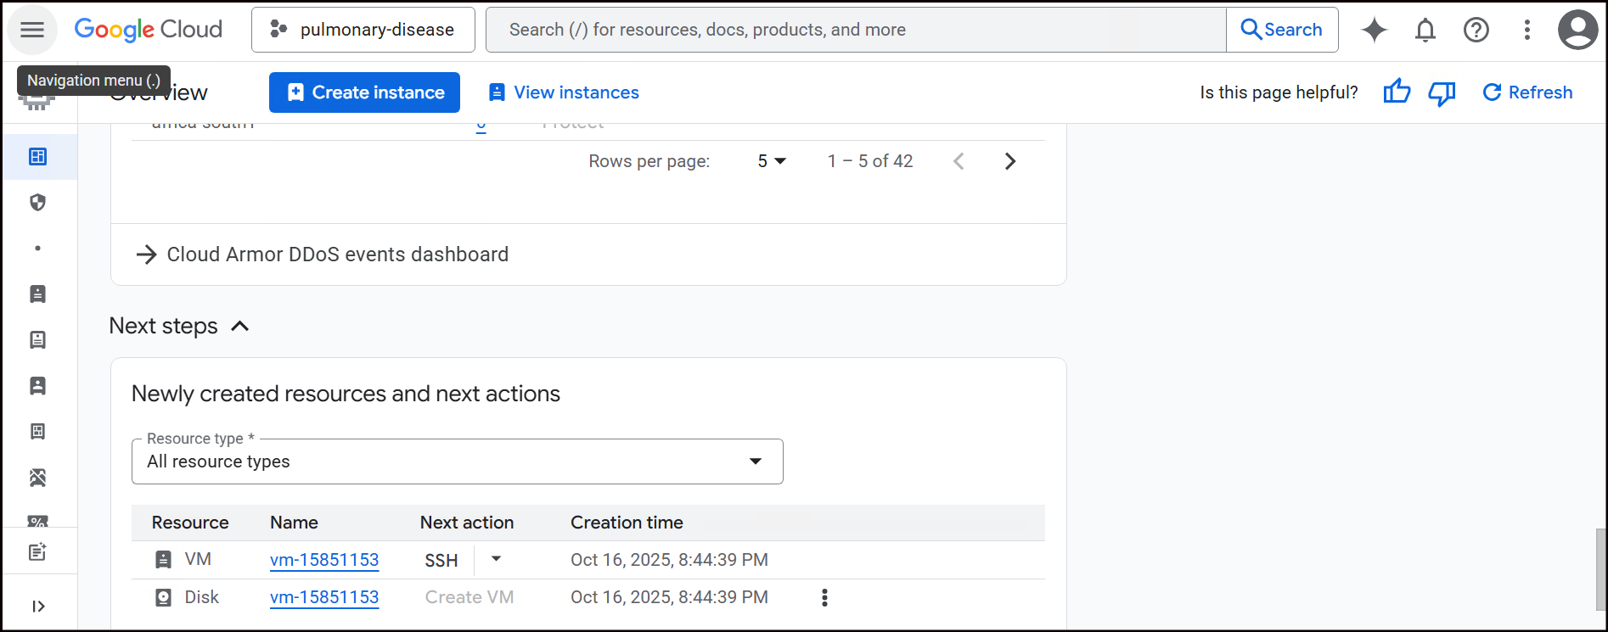The height and width of the screenshot is (632, 1608).
Task: Click the resource search input field
Action: tap(856, 30)
